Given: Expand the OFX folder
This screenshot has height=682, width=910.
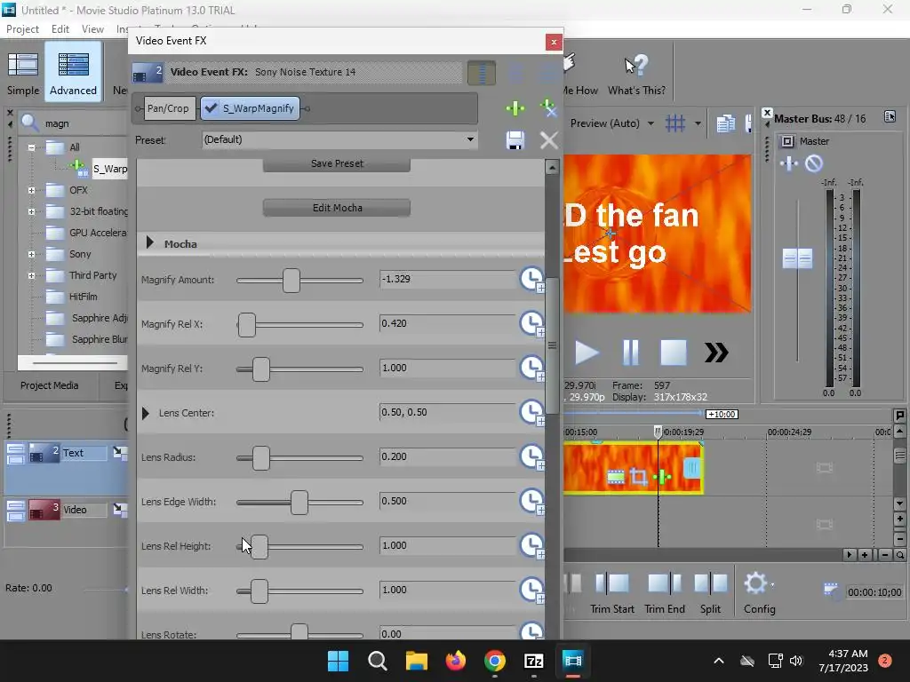Looking at the screenshot, I should tap(31, 190).
